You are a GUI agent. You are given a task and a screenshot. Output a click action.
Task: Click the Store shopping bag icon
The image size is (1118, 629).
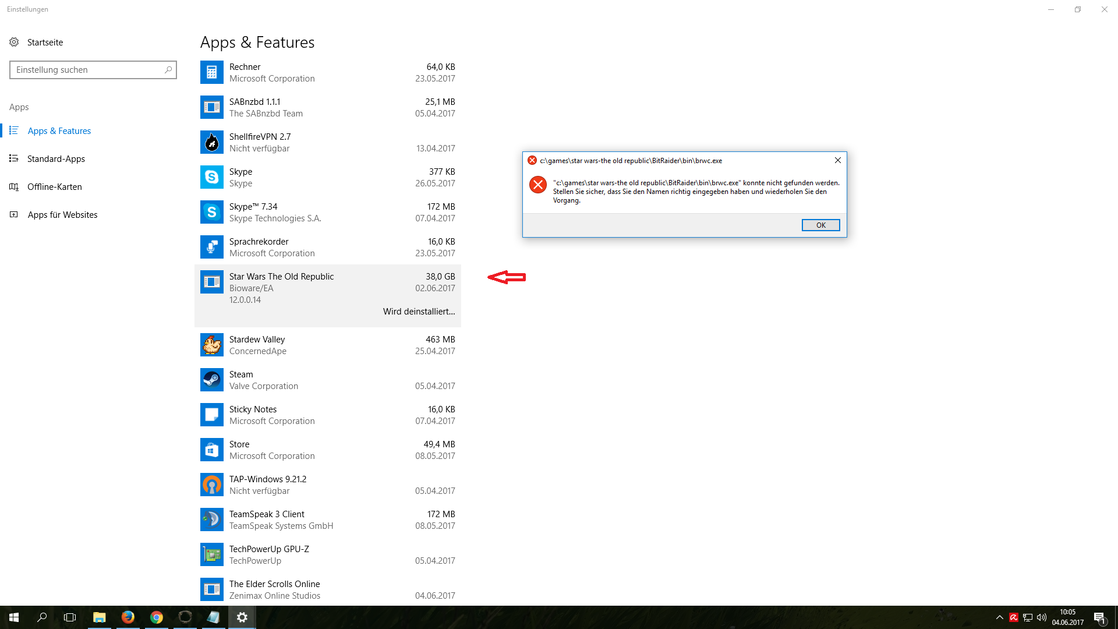pyautogui.click(x=211, y=450)
